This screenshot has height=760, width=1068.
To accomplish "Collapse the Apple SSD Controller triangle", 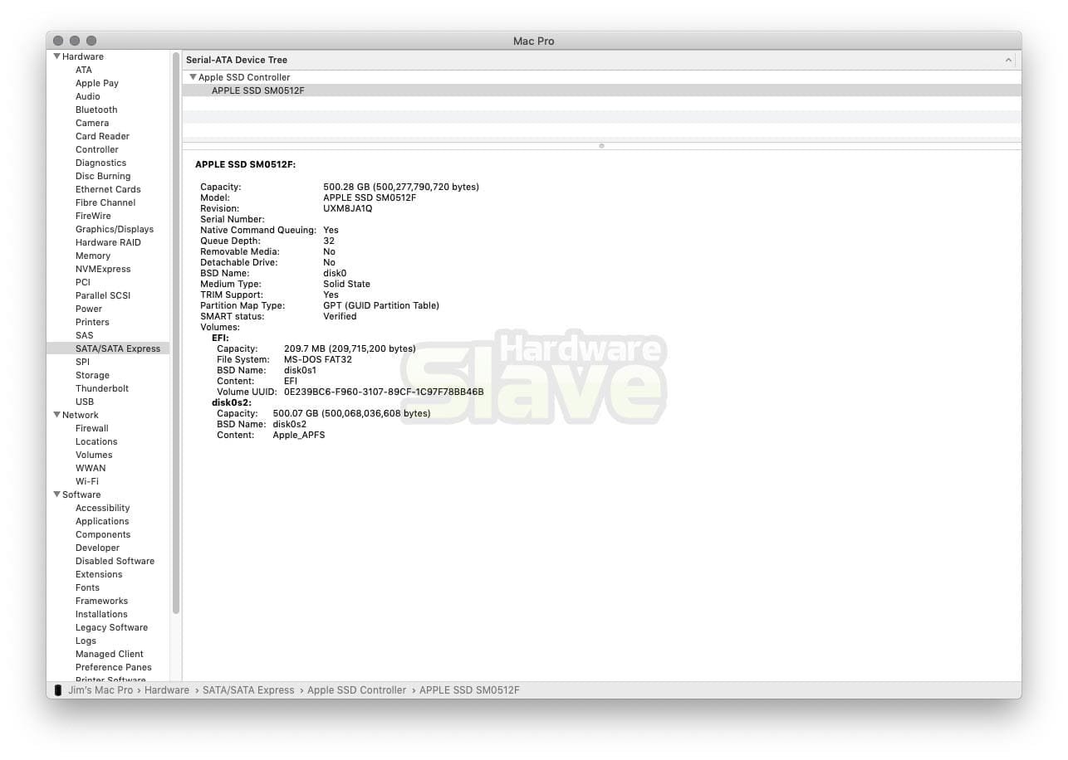I will click(x=194, y=77).
